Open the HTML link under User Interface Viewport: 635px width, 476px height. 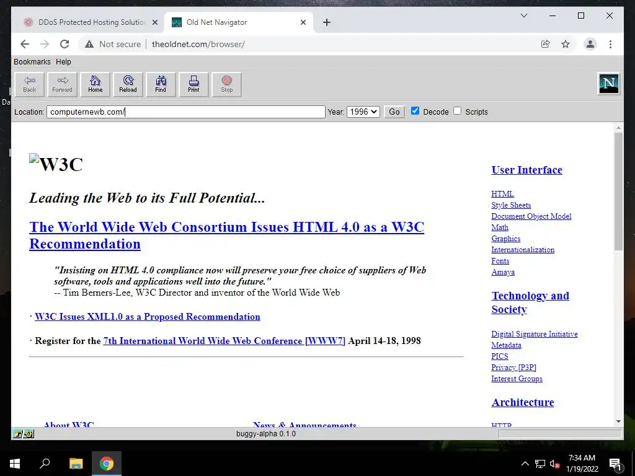tap(502, 194)
